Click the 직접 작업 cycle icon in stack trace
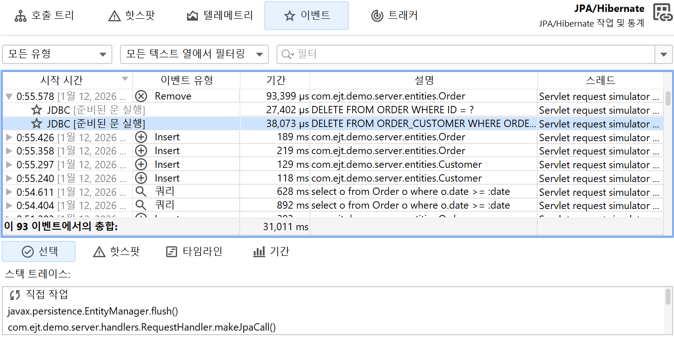This screenshot has width=674, height=337. pyautogui.click(x=15, y=295)
